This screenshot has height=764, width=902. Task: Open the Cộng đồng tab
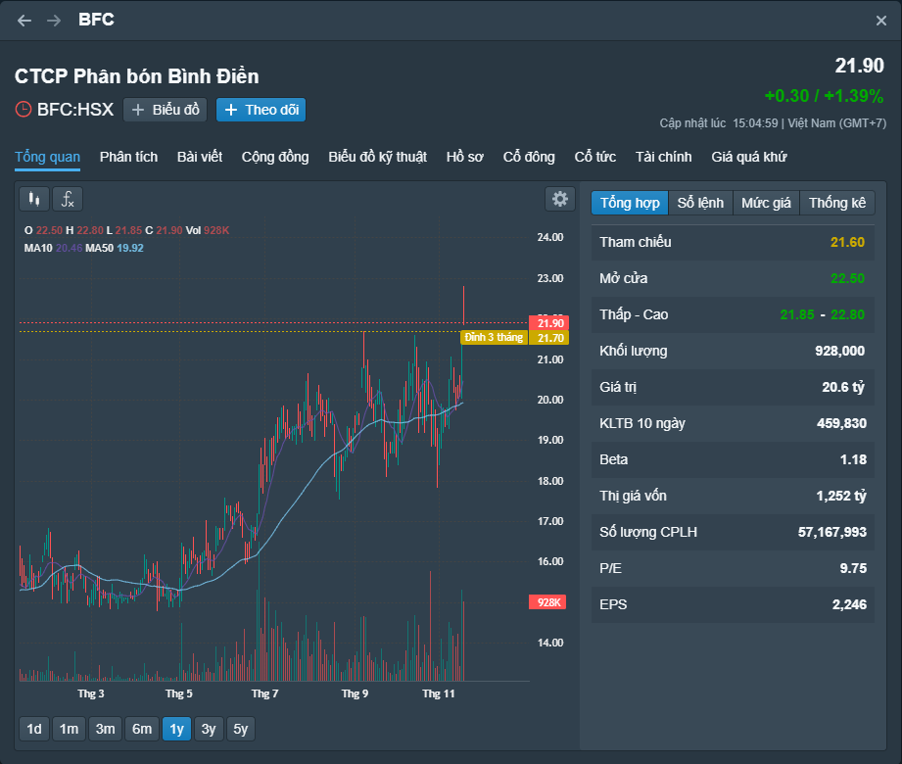click(x=275, y=157)
